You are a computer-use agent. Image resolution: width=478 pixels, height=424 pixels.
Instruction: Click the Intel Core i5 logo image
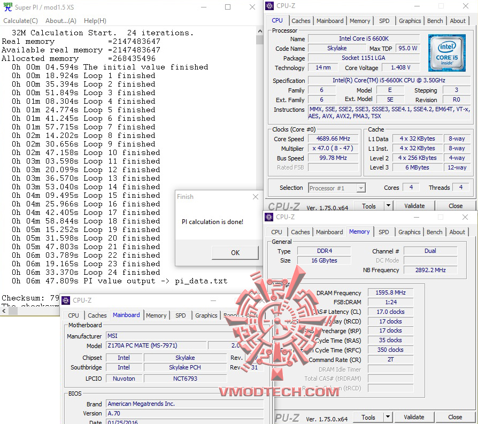tap(446, 53)
